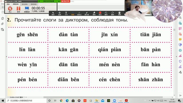The width and height of the screenshot is (183, 103).
Task: Click syllable pair 'gēn shēn'
Action: [x=27, y=35]
